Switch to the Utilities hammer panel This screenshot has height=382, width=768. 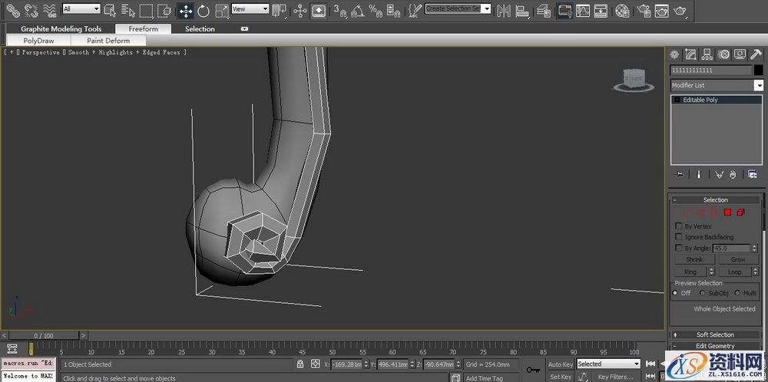[x=756, y=54]
